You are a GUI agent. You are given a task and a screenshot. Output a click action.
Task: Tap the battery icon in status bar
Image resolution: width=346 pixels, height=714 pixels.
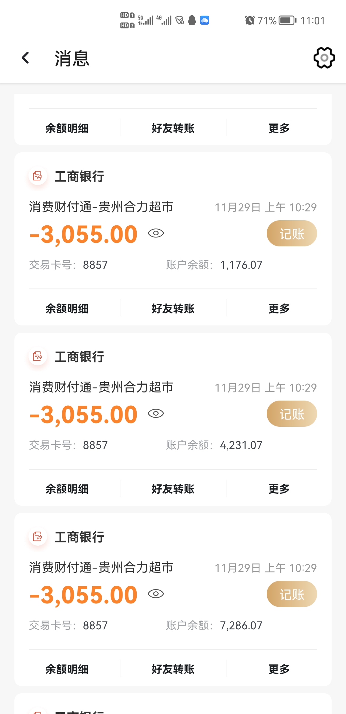click(x=287, y=20)
